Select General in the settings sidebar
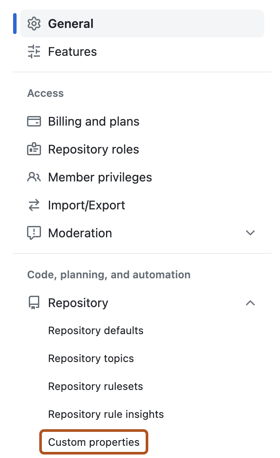The width and height of the screenshot is (280, 458). coord(71,24)
